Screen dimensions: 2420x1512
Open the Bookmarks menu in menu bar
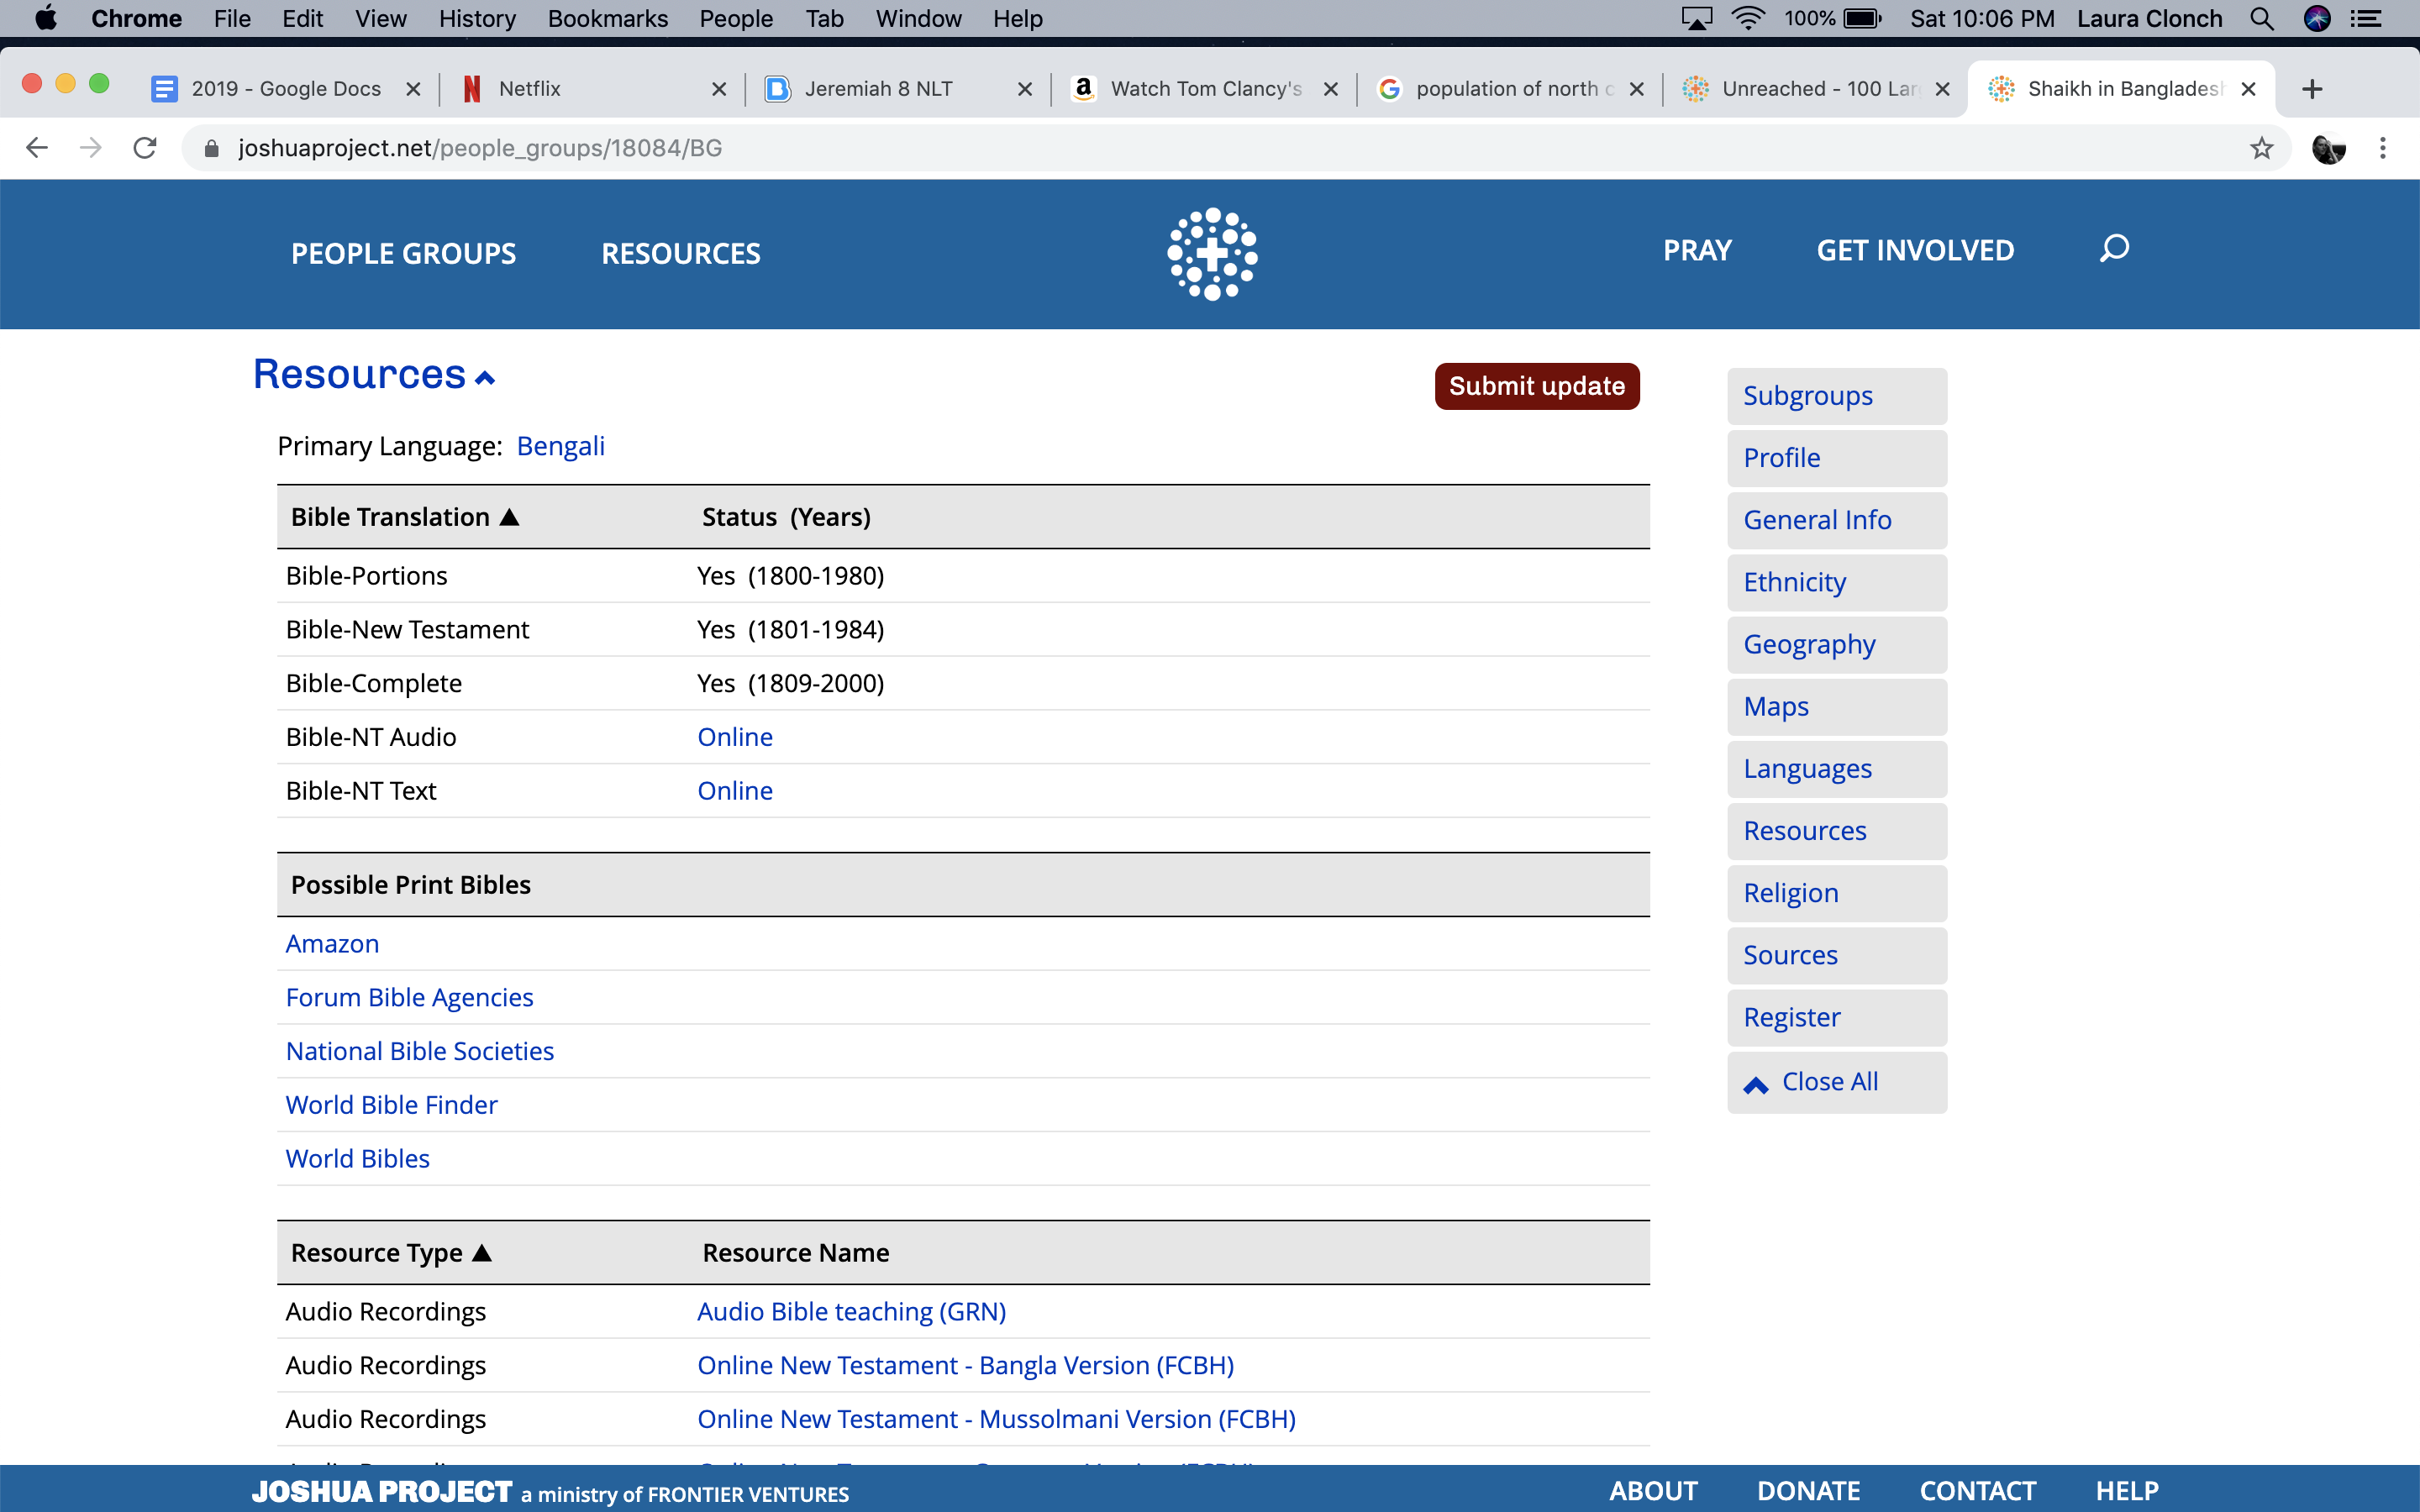point(607,18)
